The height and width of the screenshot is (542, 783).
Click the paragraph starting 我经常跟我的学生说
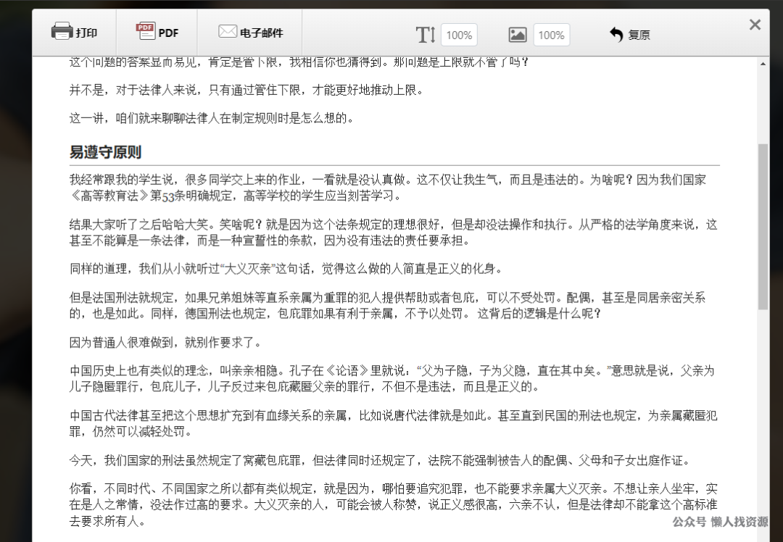pyautogui.click(x=387, y=188)
